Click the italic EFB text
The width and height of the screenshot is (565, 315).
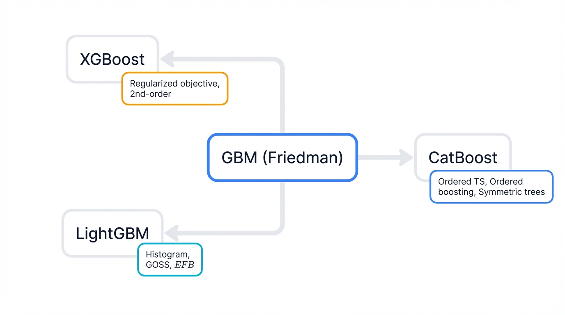click(x=184, y=265)
